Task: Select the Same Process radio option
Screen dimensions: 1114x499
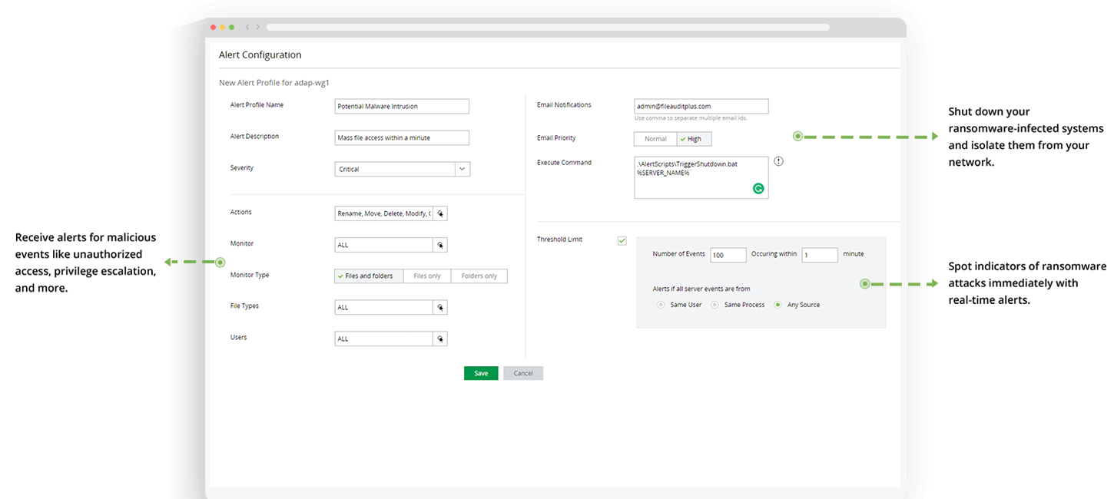Action: (x=714, y=305)
